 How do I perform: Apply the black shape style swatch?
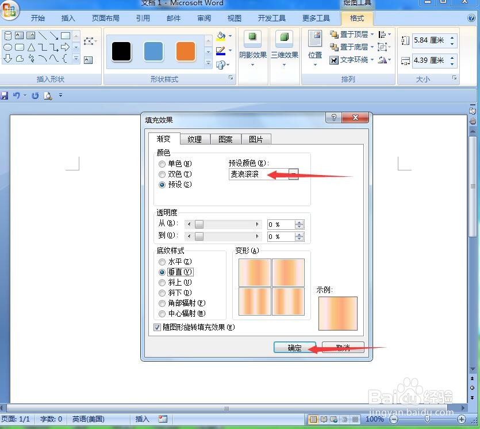[x=121, y=51]
